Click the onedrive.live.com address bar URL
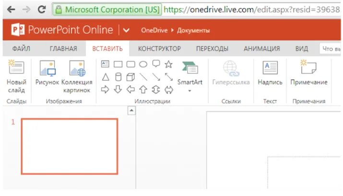 coord(251,10)
